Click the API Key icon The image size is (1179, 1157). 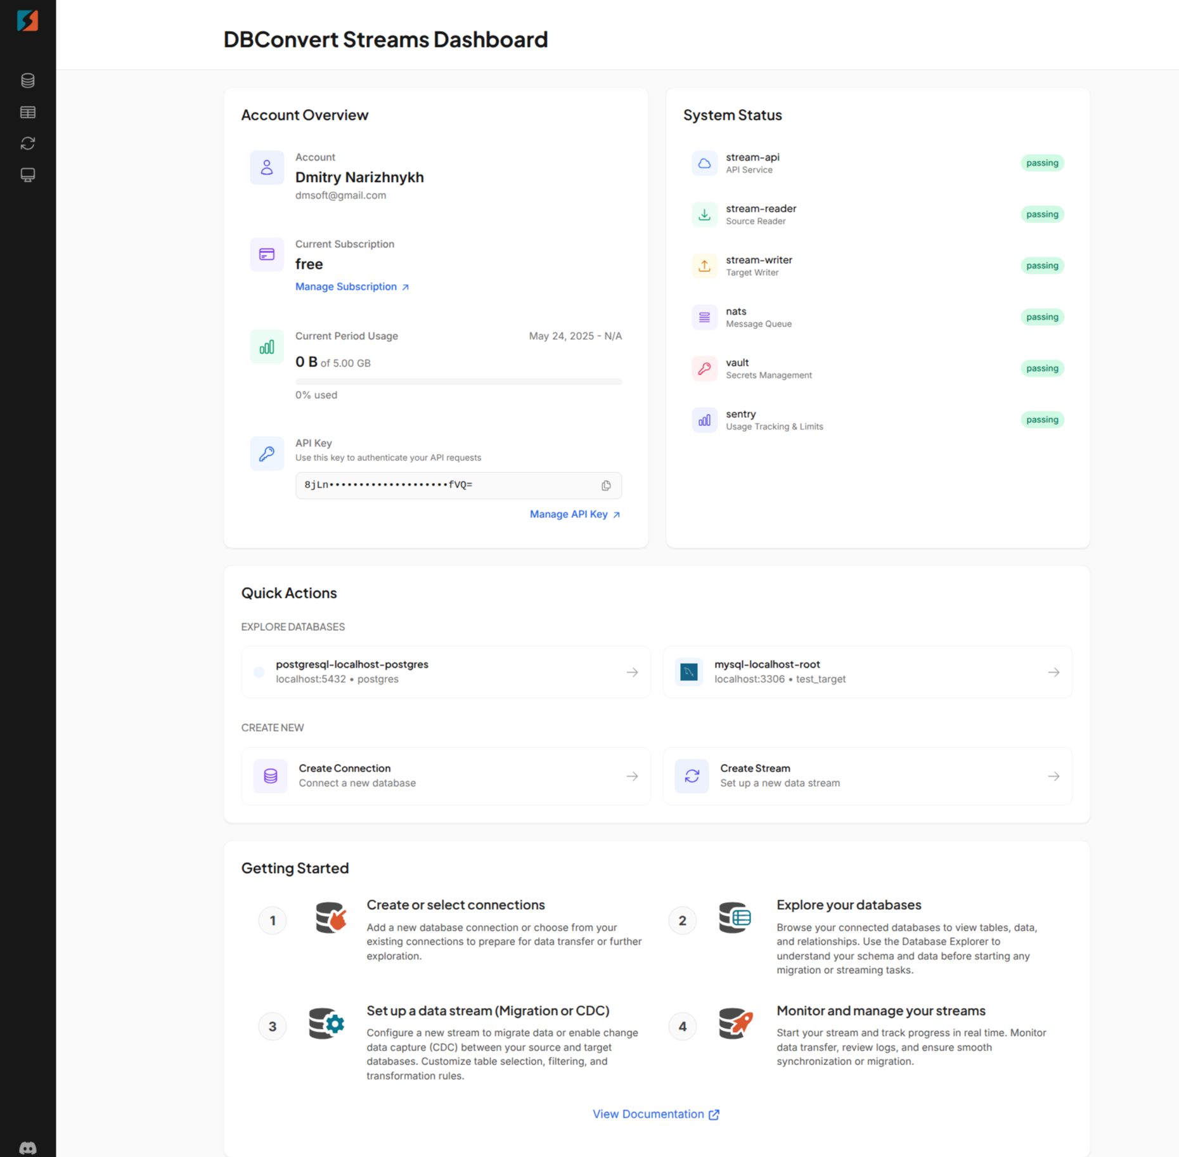tap(267, 453)
